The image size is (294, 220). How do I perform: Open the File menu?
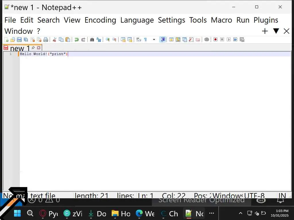point(10,20)
